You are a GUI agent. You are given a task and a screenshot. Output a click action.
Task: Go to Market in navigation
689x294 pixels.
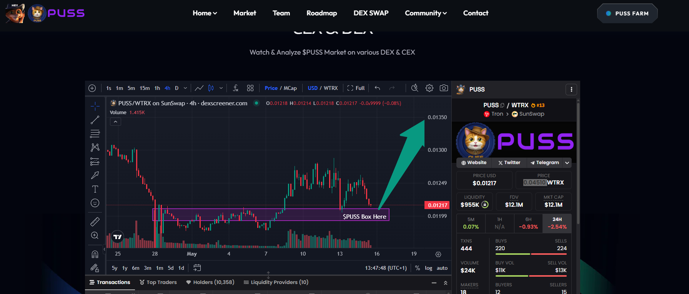(245, 13)
